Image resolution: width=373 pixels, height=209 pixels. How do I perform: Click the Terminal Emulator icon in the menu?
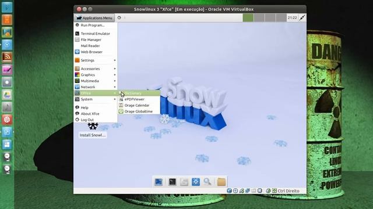tap(77, 34)
